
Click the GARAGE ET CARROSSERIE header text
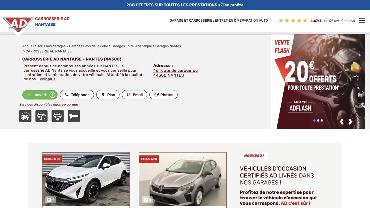[x=219, y=21]
